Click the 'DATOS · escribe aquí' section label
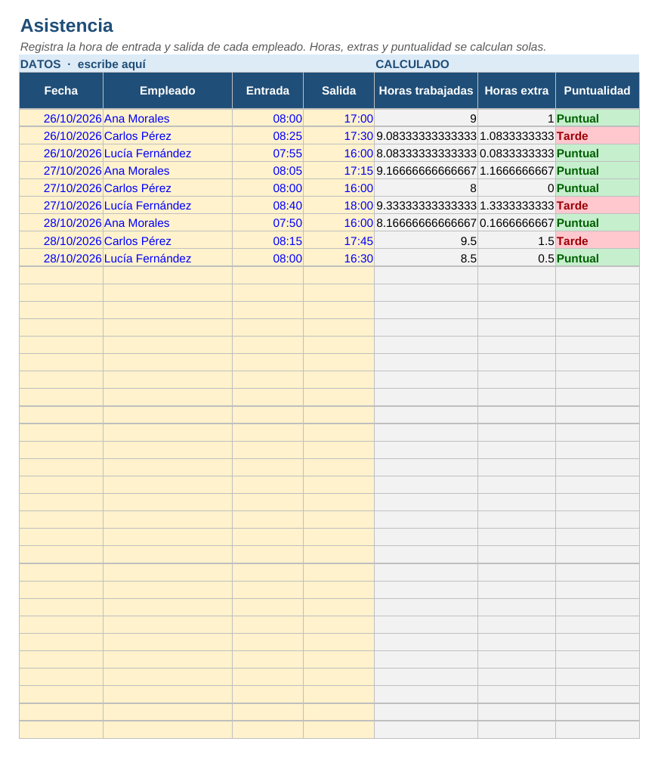The image size is (658, 757). [x=82, y=64]
